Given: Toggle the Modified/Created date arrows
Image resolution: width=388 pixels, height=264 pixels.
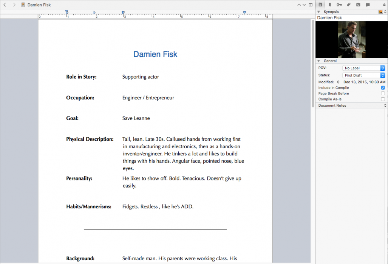Looking at the screenshot, I should (x=338, y=82).
